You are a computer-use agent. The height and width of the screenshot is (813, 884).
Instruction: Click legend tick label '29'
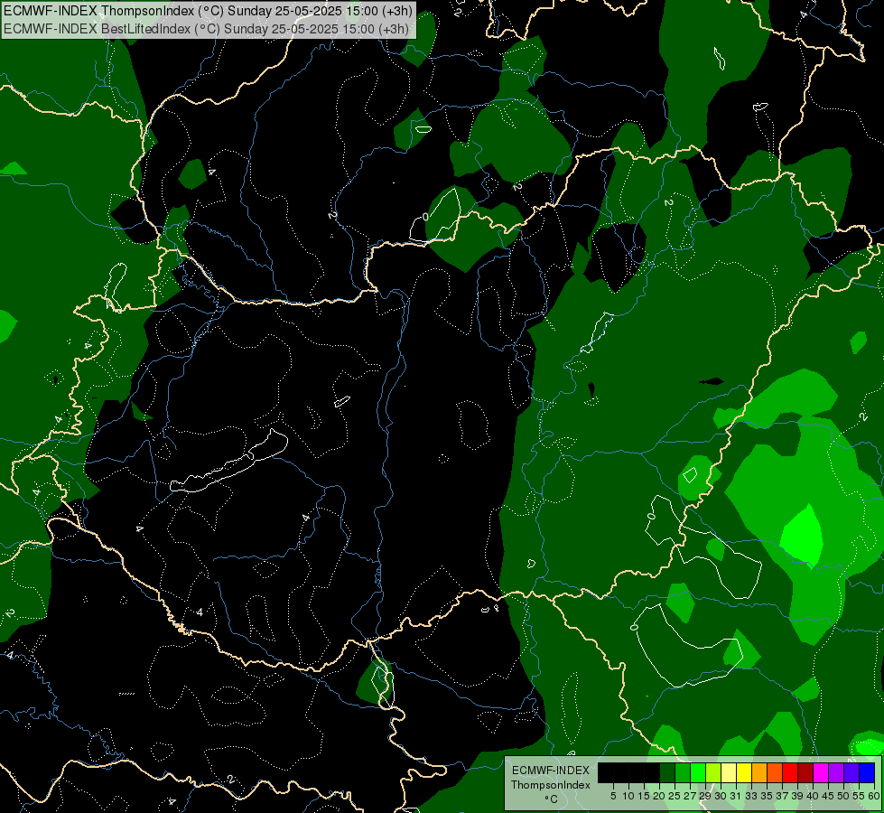click(705, 796)
